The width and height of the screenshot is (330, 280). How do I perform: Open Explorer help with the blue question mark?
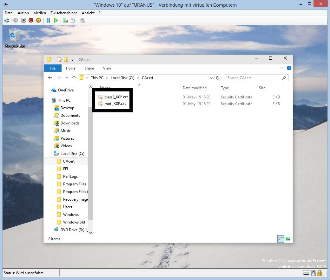pos(289,68)
